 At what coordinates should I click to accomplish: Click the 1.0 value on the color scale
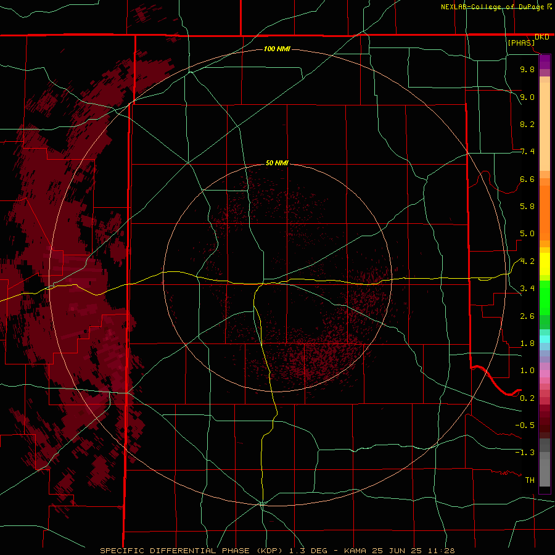click(527, 371)
